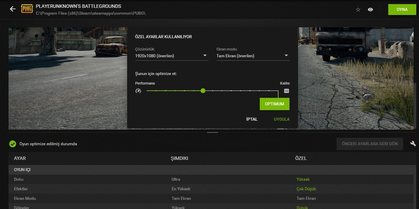Toggle the eye visibility icon
The width and height of the screenshot is (419, 209).
370,10
